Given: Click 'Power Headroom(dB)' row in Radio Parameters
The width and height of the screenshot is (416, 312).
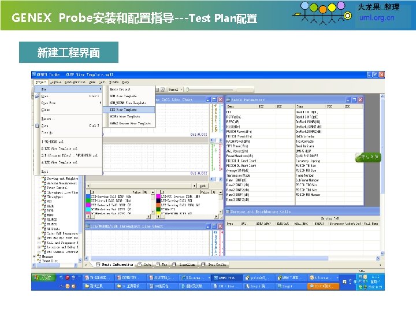Looking at the screenshot, I should pos(260,156).
